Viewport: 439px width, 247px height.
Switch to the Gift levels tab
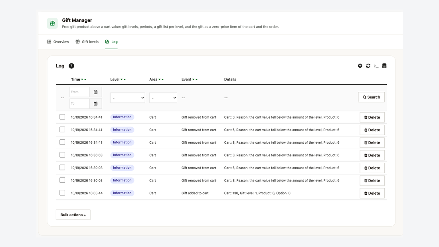tap(87, 42)
